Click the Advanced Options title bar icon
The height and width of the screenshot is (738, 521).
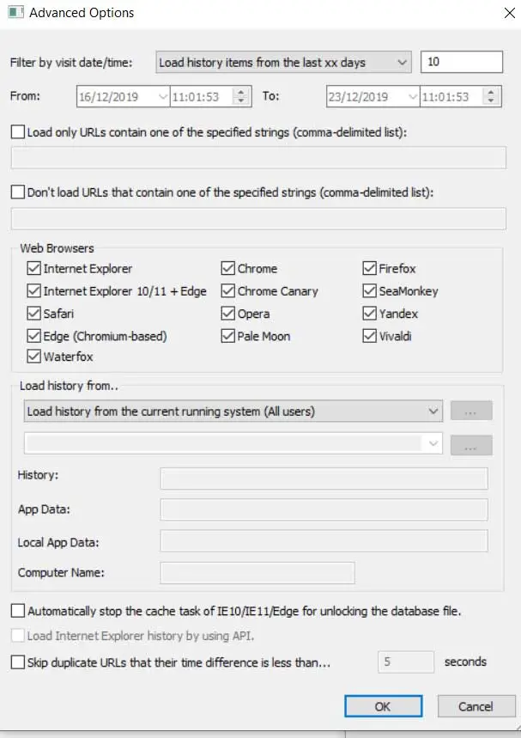[x=14, y=13]
